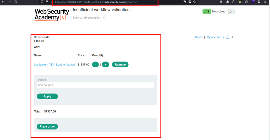Image resolution: width=270 pixels, height=140 pixels.
Task: Open the extensions puzzle icon
Action: [234, 2]
